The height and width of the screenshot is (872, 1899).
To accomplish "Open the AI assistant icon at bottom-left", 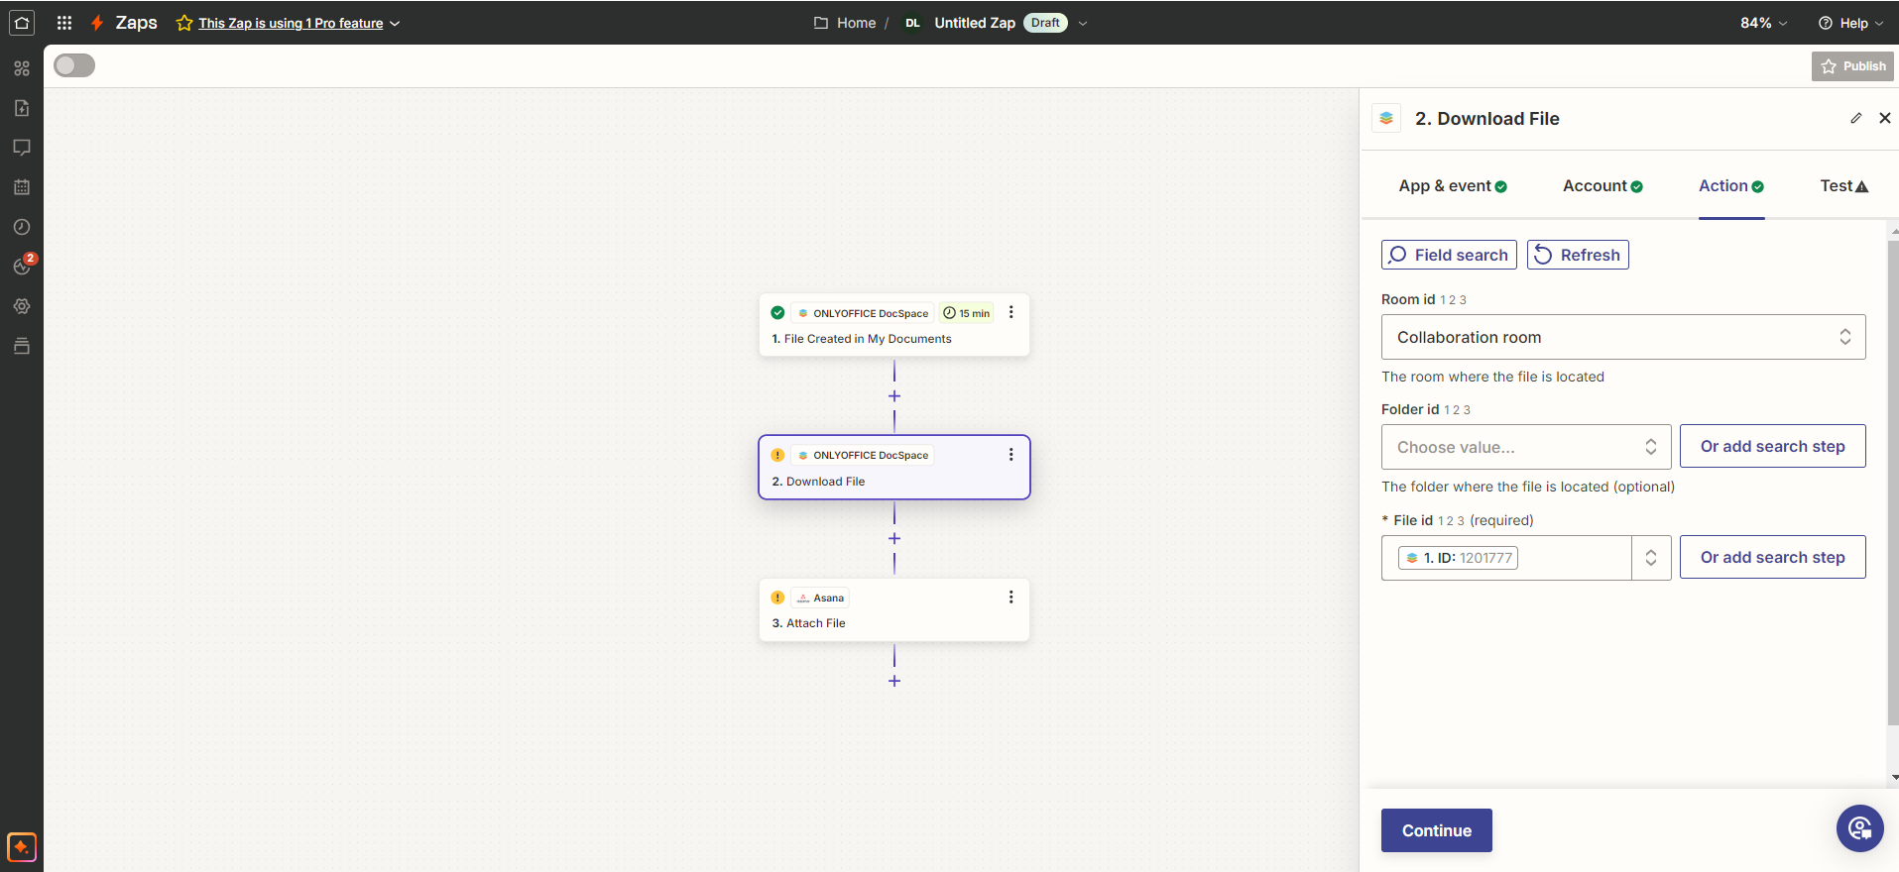I will coord(22,847).
